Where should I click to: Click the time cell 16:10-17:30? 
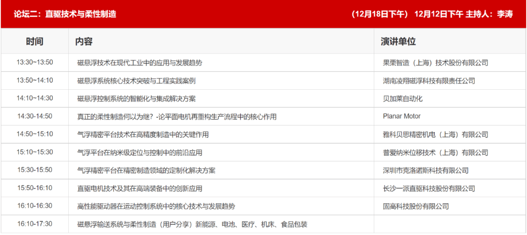pyautogui.click(x=35, y=224)
